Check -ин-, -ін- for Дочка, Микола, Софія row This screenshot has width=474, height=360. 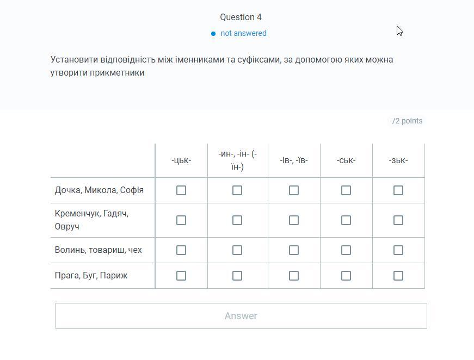[237, 190]
